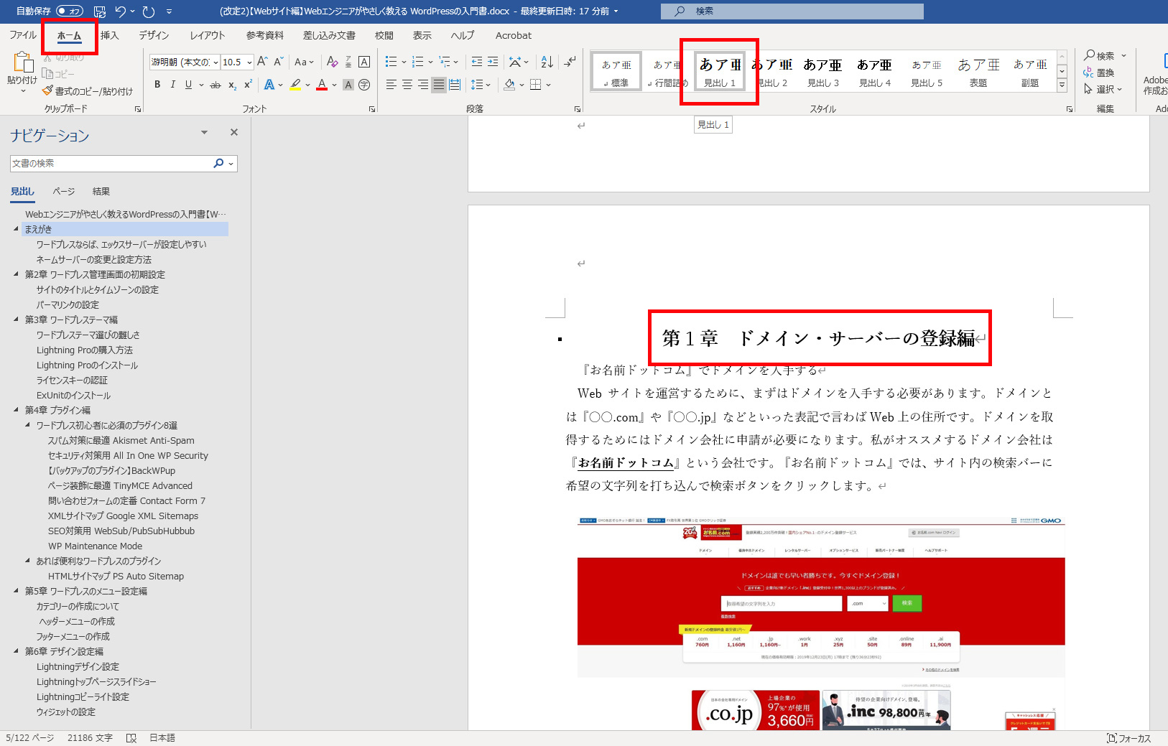Click distributed alignment icon

coord(455,85)
